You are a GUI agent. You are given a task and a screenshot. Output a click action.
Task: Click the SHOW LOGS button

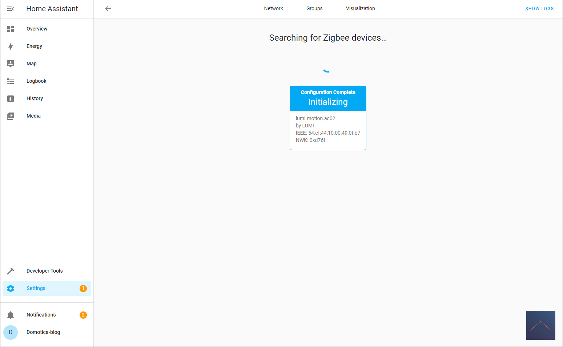tap(539, 9)
